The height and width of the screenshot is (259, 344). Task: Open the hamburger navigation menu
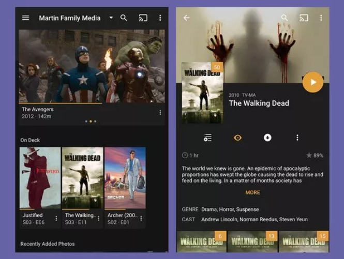(26, 18)
